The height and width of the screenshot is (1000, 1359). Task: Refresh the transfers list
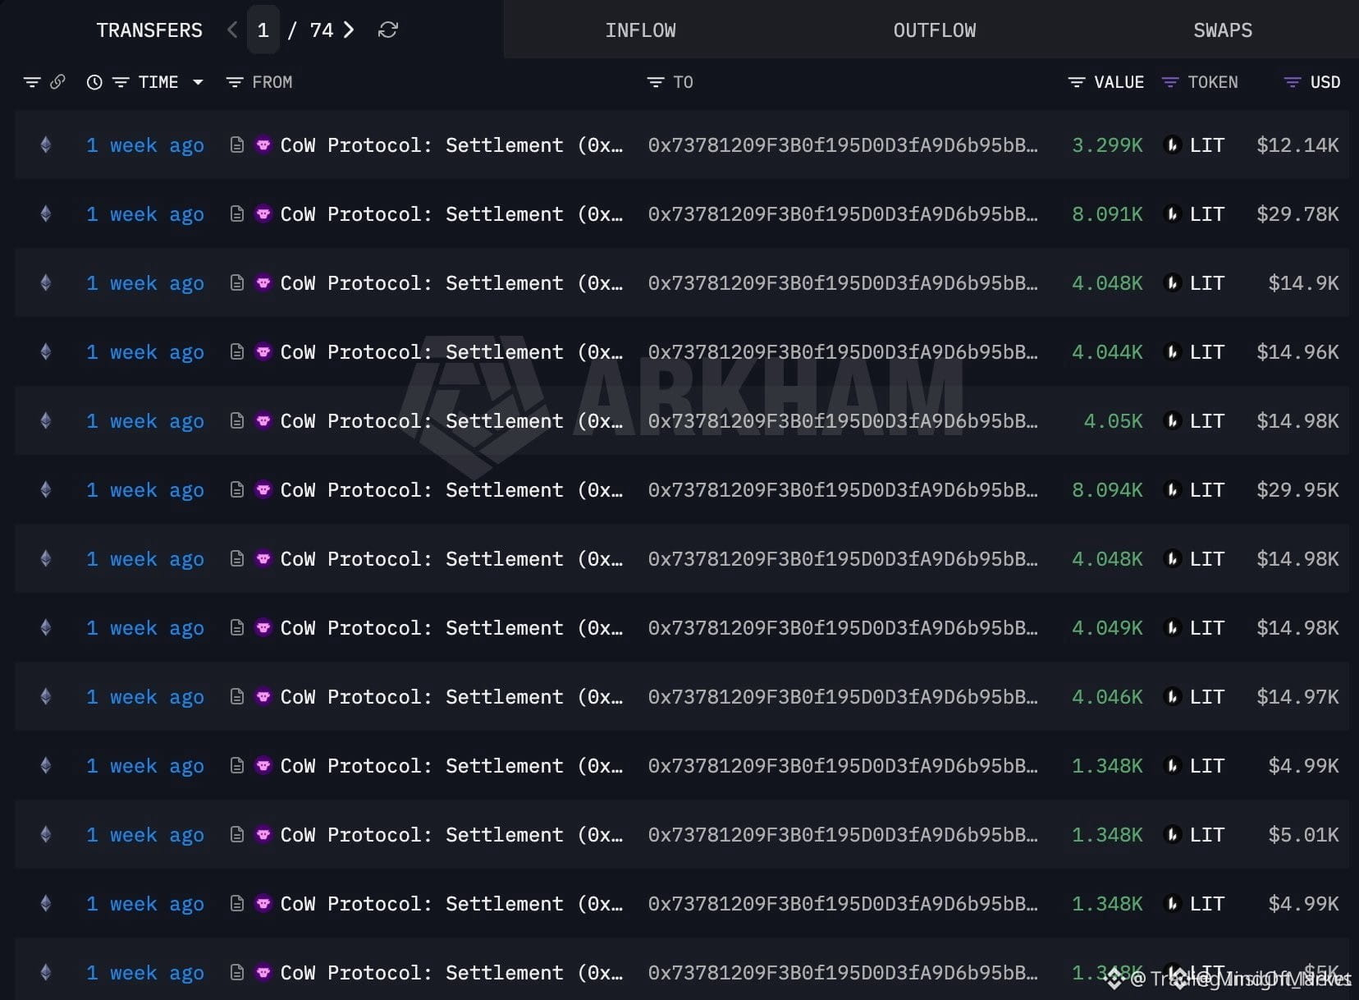388,30
